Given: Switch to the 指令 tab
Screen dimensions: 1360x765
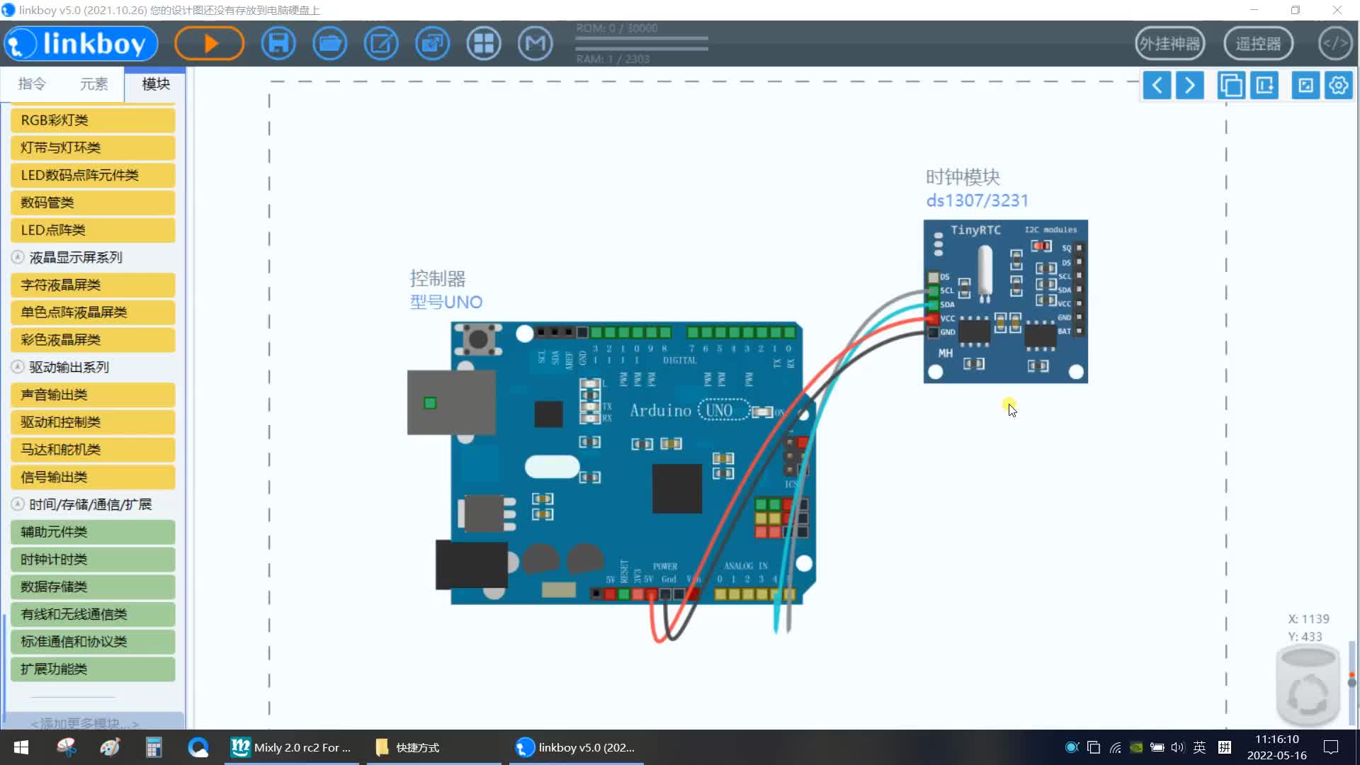Looking at the screenshot, I should [x=32, y=84].
